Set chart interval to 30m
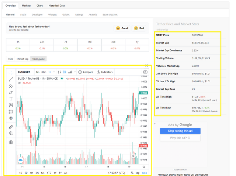 tap(44, 72)
